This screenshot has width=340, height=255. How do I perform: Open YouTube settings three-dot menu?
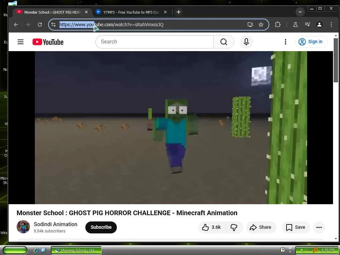(285, 42)
